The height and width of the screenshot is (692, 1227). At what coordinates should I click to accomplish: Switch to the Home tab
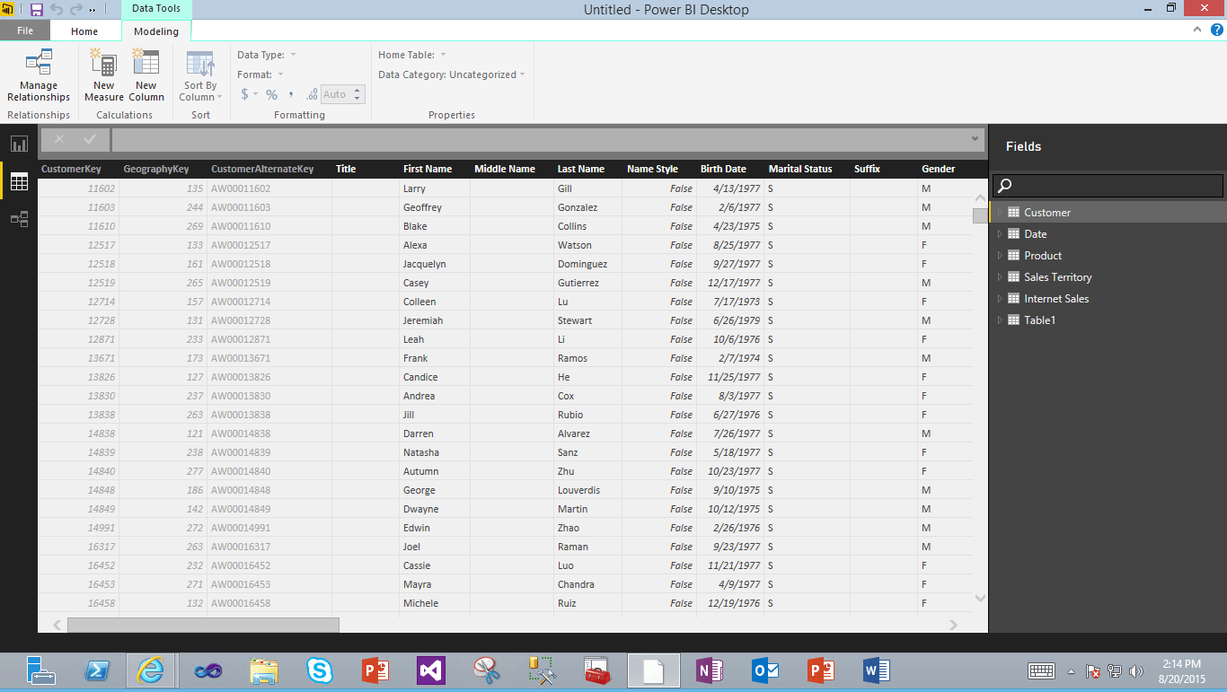pyautogui.click(x=84, y=31)
